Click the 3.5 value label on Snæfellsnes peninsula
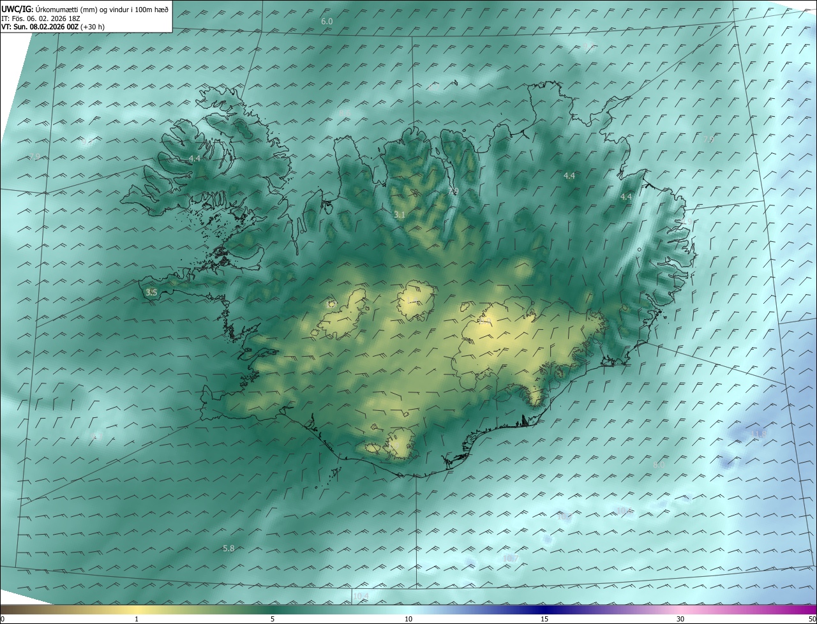This screenshot has width=817, height=624. click(151, 292)
